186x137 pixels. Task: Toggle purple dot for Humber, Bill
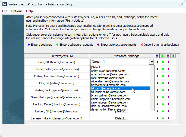[x=168, y=111]
